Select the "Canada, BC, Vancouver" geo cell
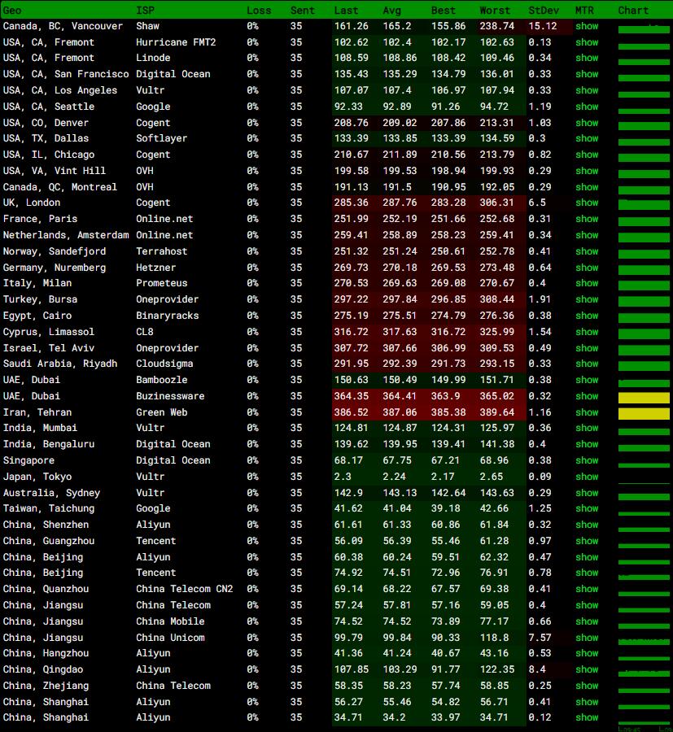 (63, 26)
